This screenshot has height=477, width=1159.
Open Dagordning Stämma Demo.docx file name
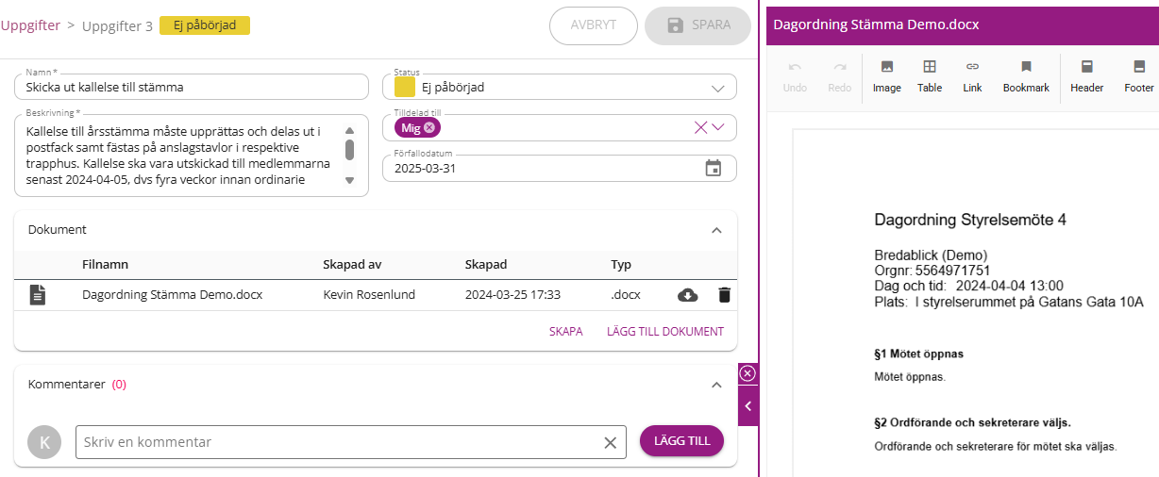pos(172,295)
